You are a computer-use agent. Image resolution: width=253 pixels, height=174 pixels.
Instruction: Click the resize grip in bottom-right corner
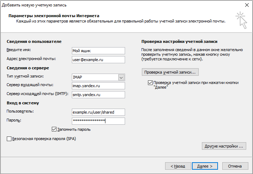(x=250, y=171)
